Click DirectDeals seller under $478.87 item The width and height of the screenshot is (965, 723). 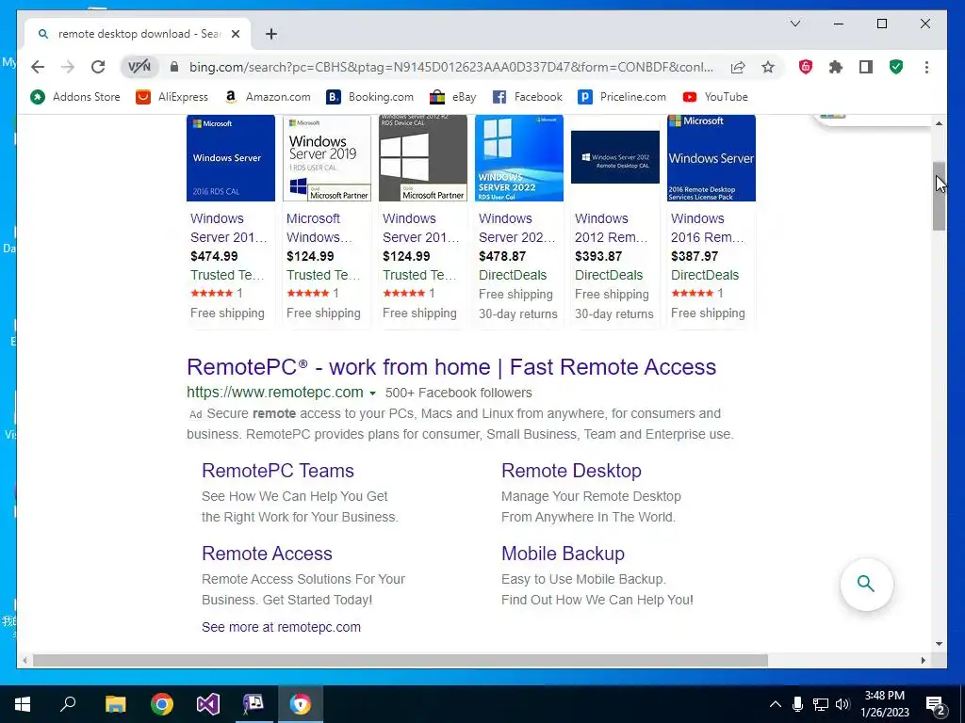[x=513, y=276]
